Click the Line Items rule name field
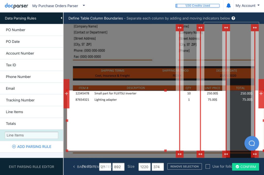Viewport: 264px width, 175px height. click(x=31, y=135)
